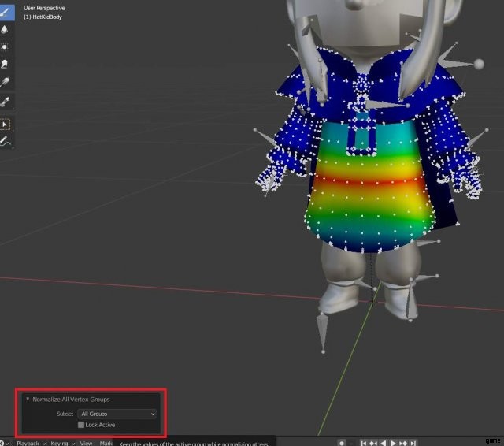Open the timeline Marker menu

tap(106, 443)
